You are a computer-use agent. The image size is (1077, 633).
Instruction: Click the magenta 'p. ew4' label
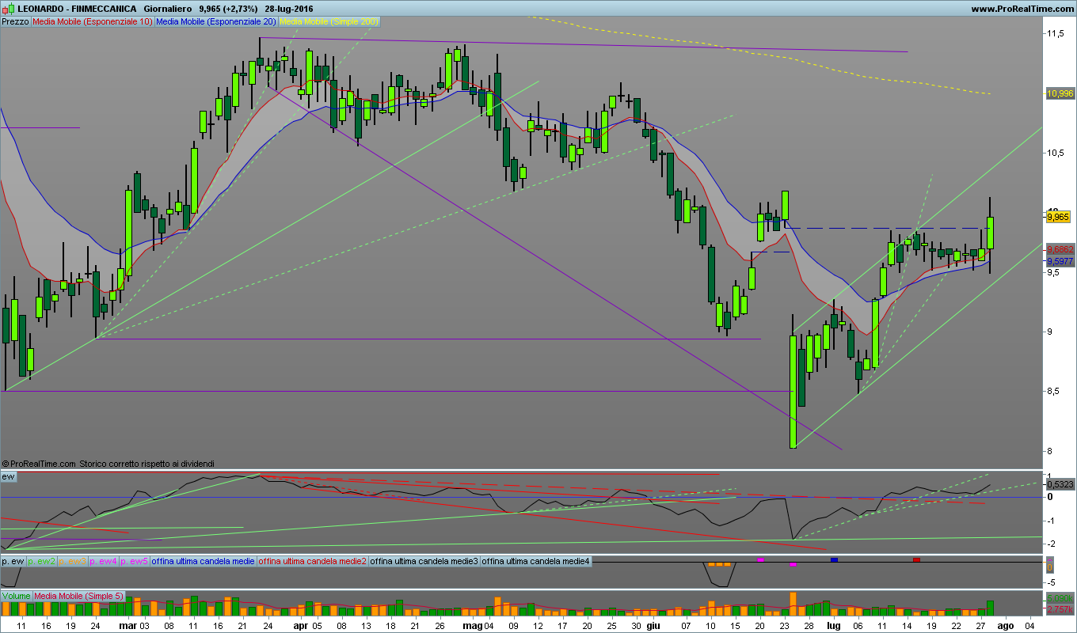point(104,561)
